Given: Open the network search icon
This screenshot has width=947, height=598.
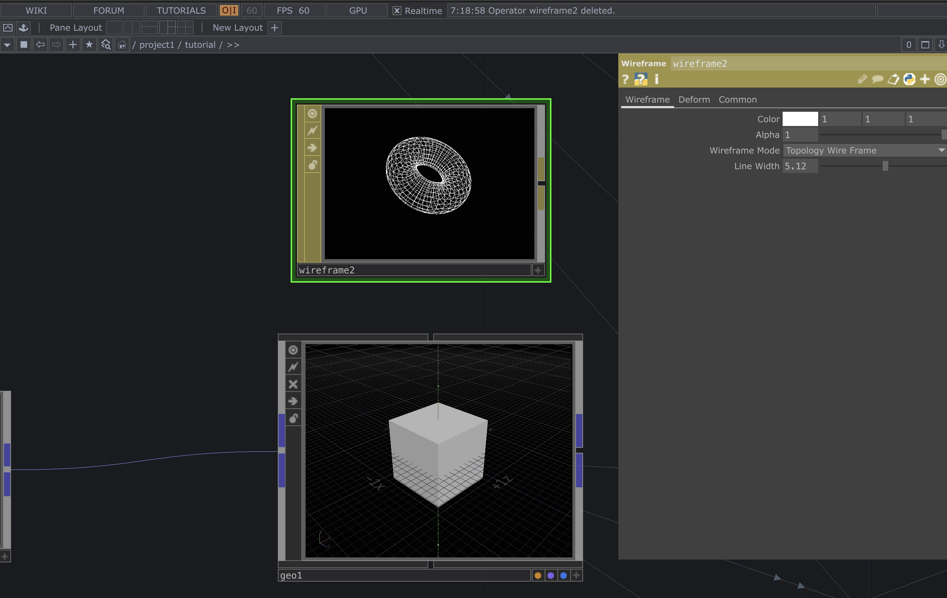Looking at the screenshot, I should [105, 45].
